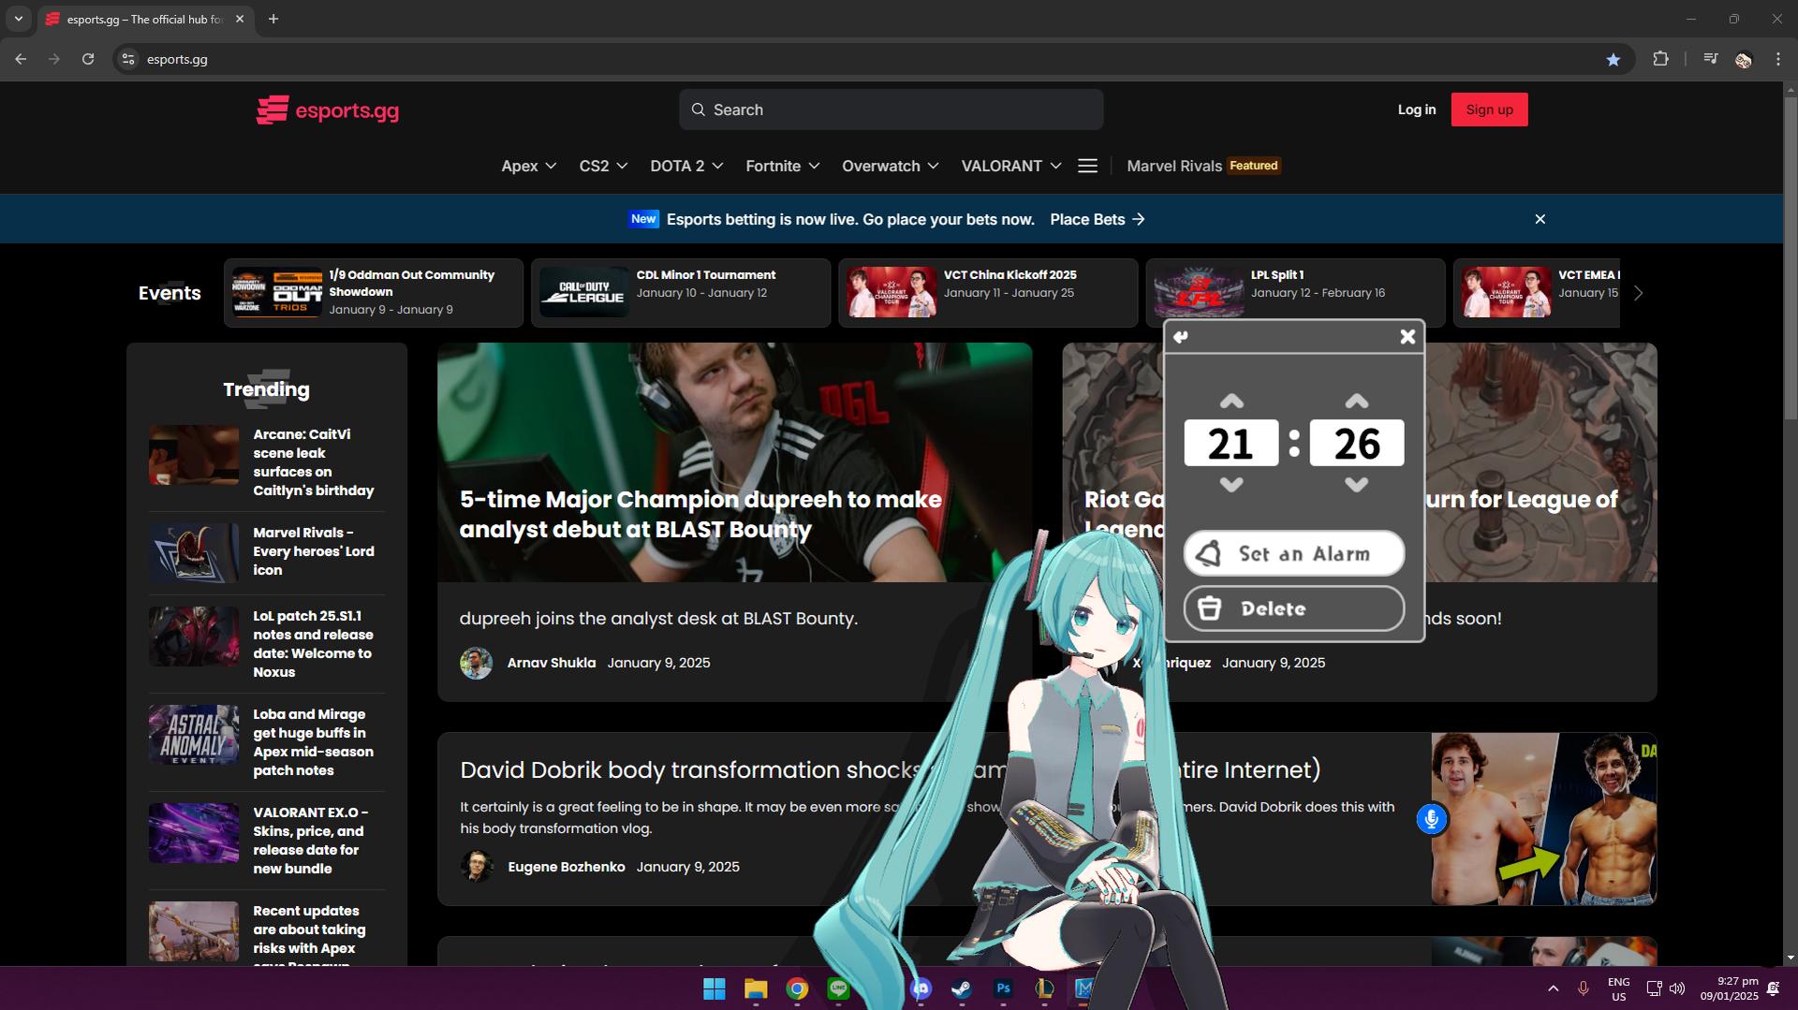
Task: Expand the DOTA 2 dropdown menu
Action: pyautogui.click(x=686, y=166)
